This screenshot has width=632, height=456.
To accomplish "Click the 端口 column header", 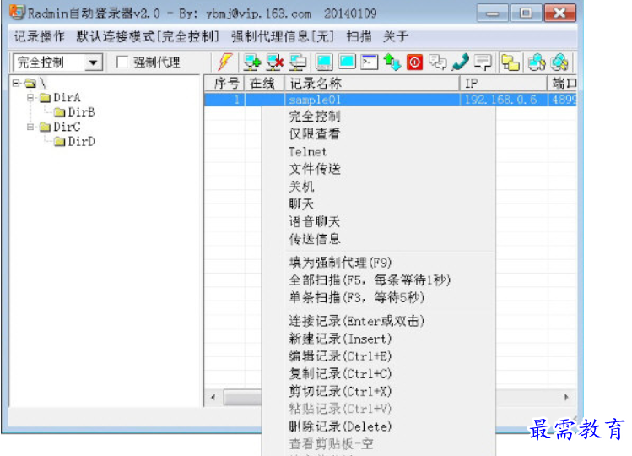I will click(562, 84).
